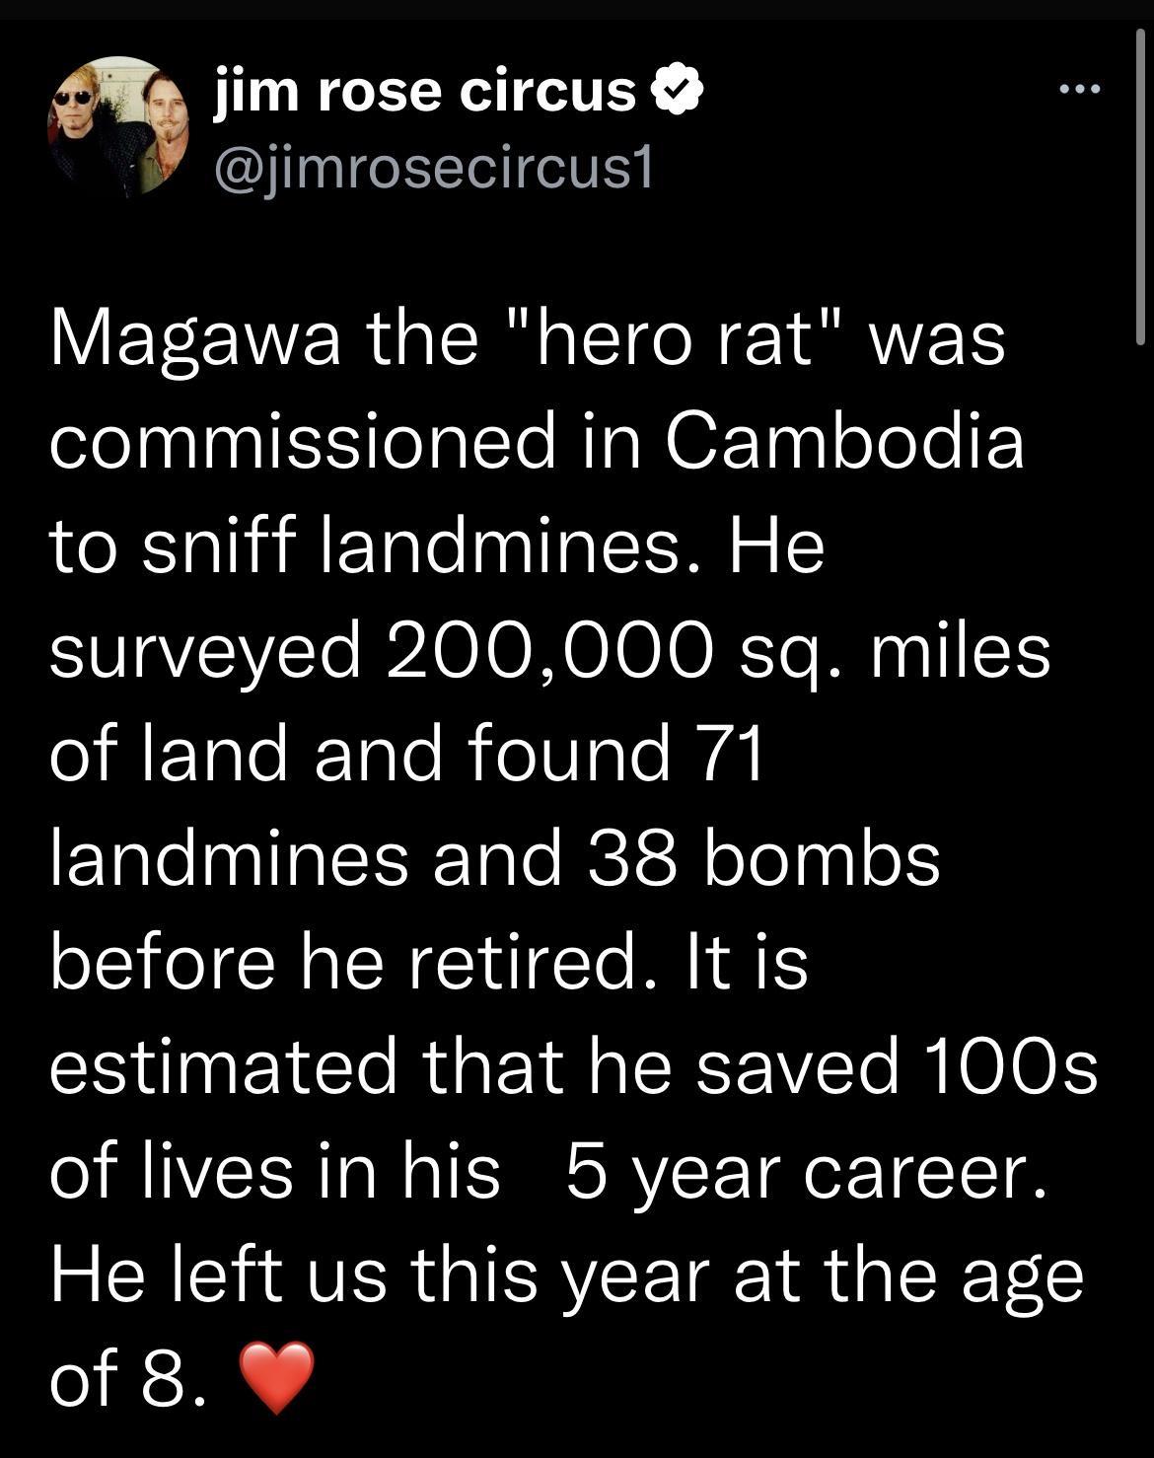This screenshot has width=1154, height=1458.
Task: Open the @jimrosecircus1 profile handle
Action: point(434,168)
